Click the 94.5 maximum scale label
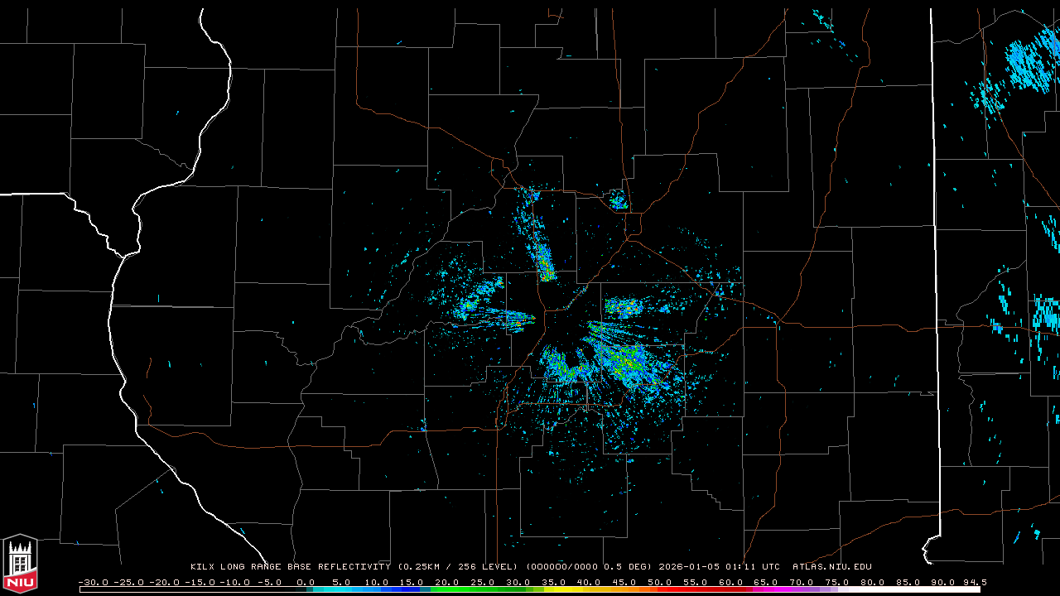 pyautogui.click(x=975, y=582)
